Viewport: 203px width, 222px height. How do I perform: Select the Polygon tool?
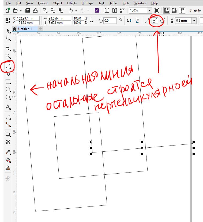tap(8, 97)
